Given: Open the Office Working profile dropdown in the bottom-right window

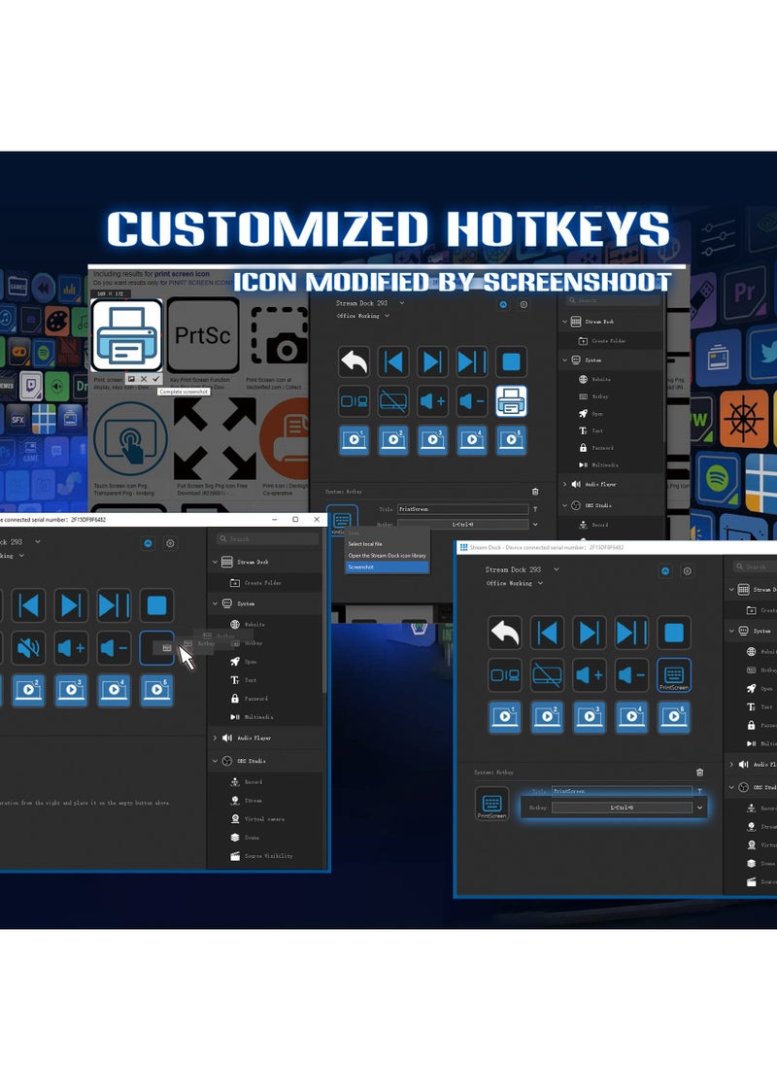Looking at the screenshot, I should pyautogui.click(x=540, y=583).
